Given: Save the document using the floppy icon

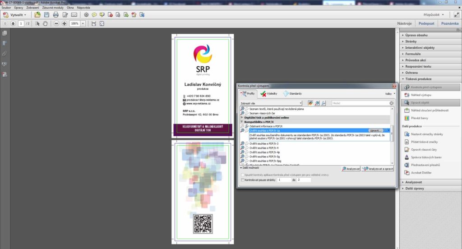Looking at the screenshot, I should coord(46,15).
